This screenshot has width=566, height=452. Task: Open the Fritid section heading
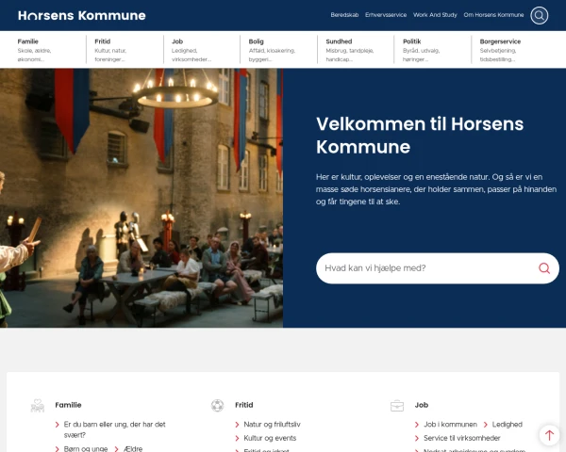coord(244,405)
